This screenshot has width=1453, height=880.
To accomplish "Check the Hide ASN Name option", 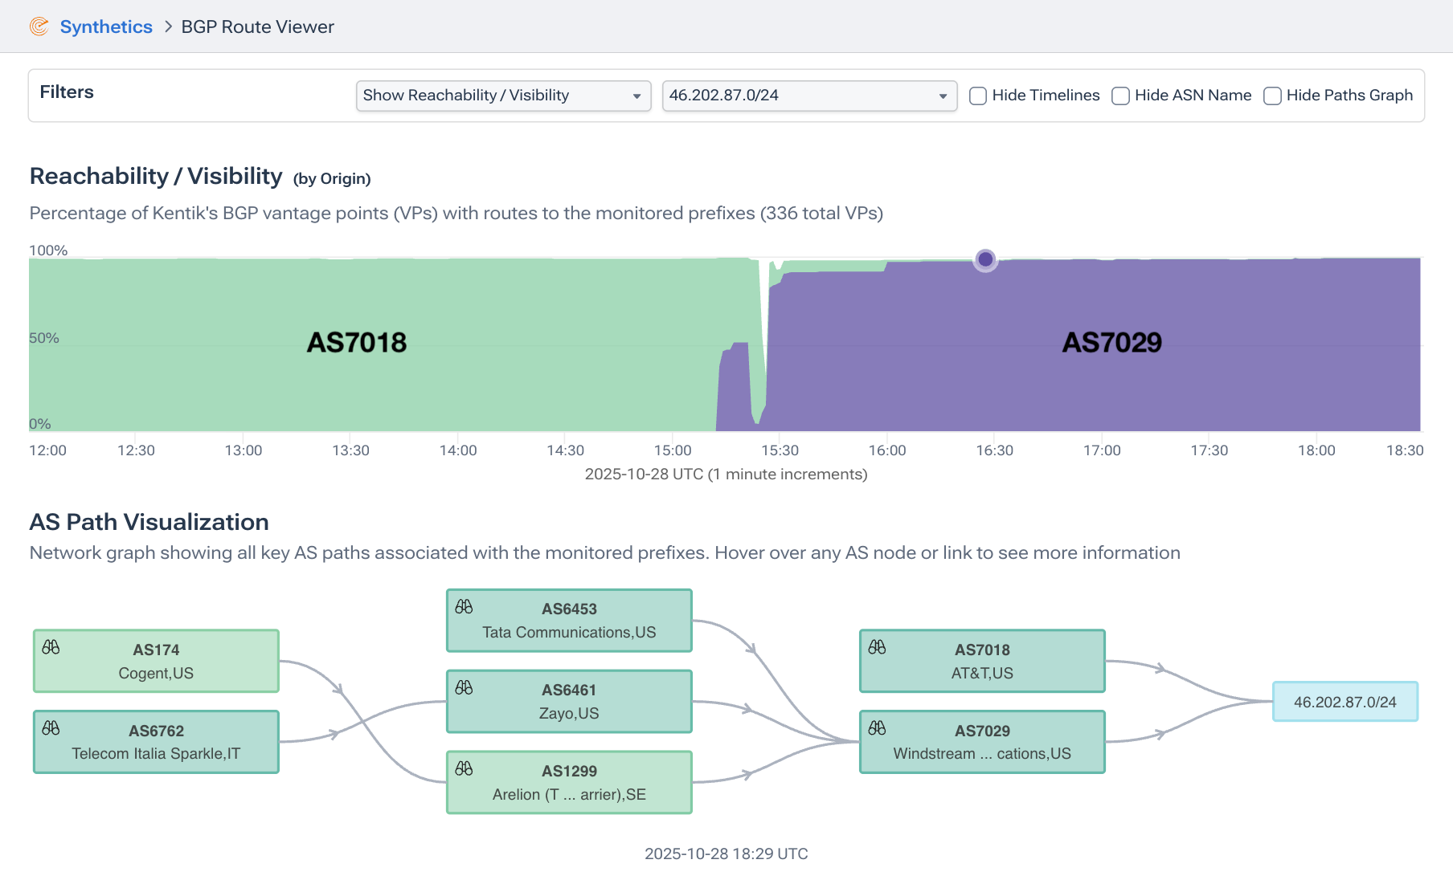I will click(1120, 96).
